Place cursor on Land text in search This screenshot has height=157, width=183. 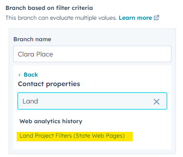click(x=30, y=101)
